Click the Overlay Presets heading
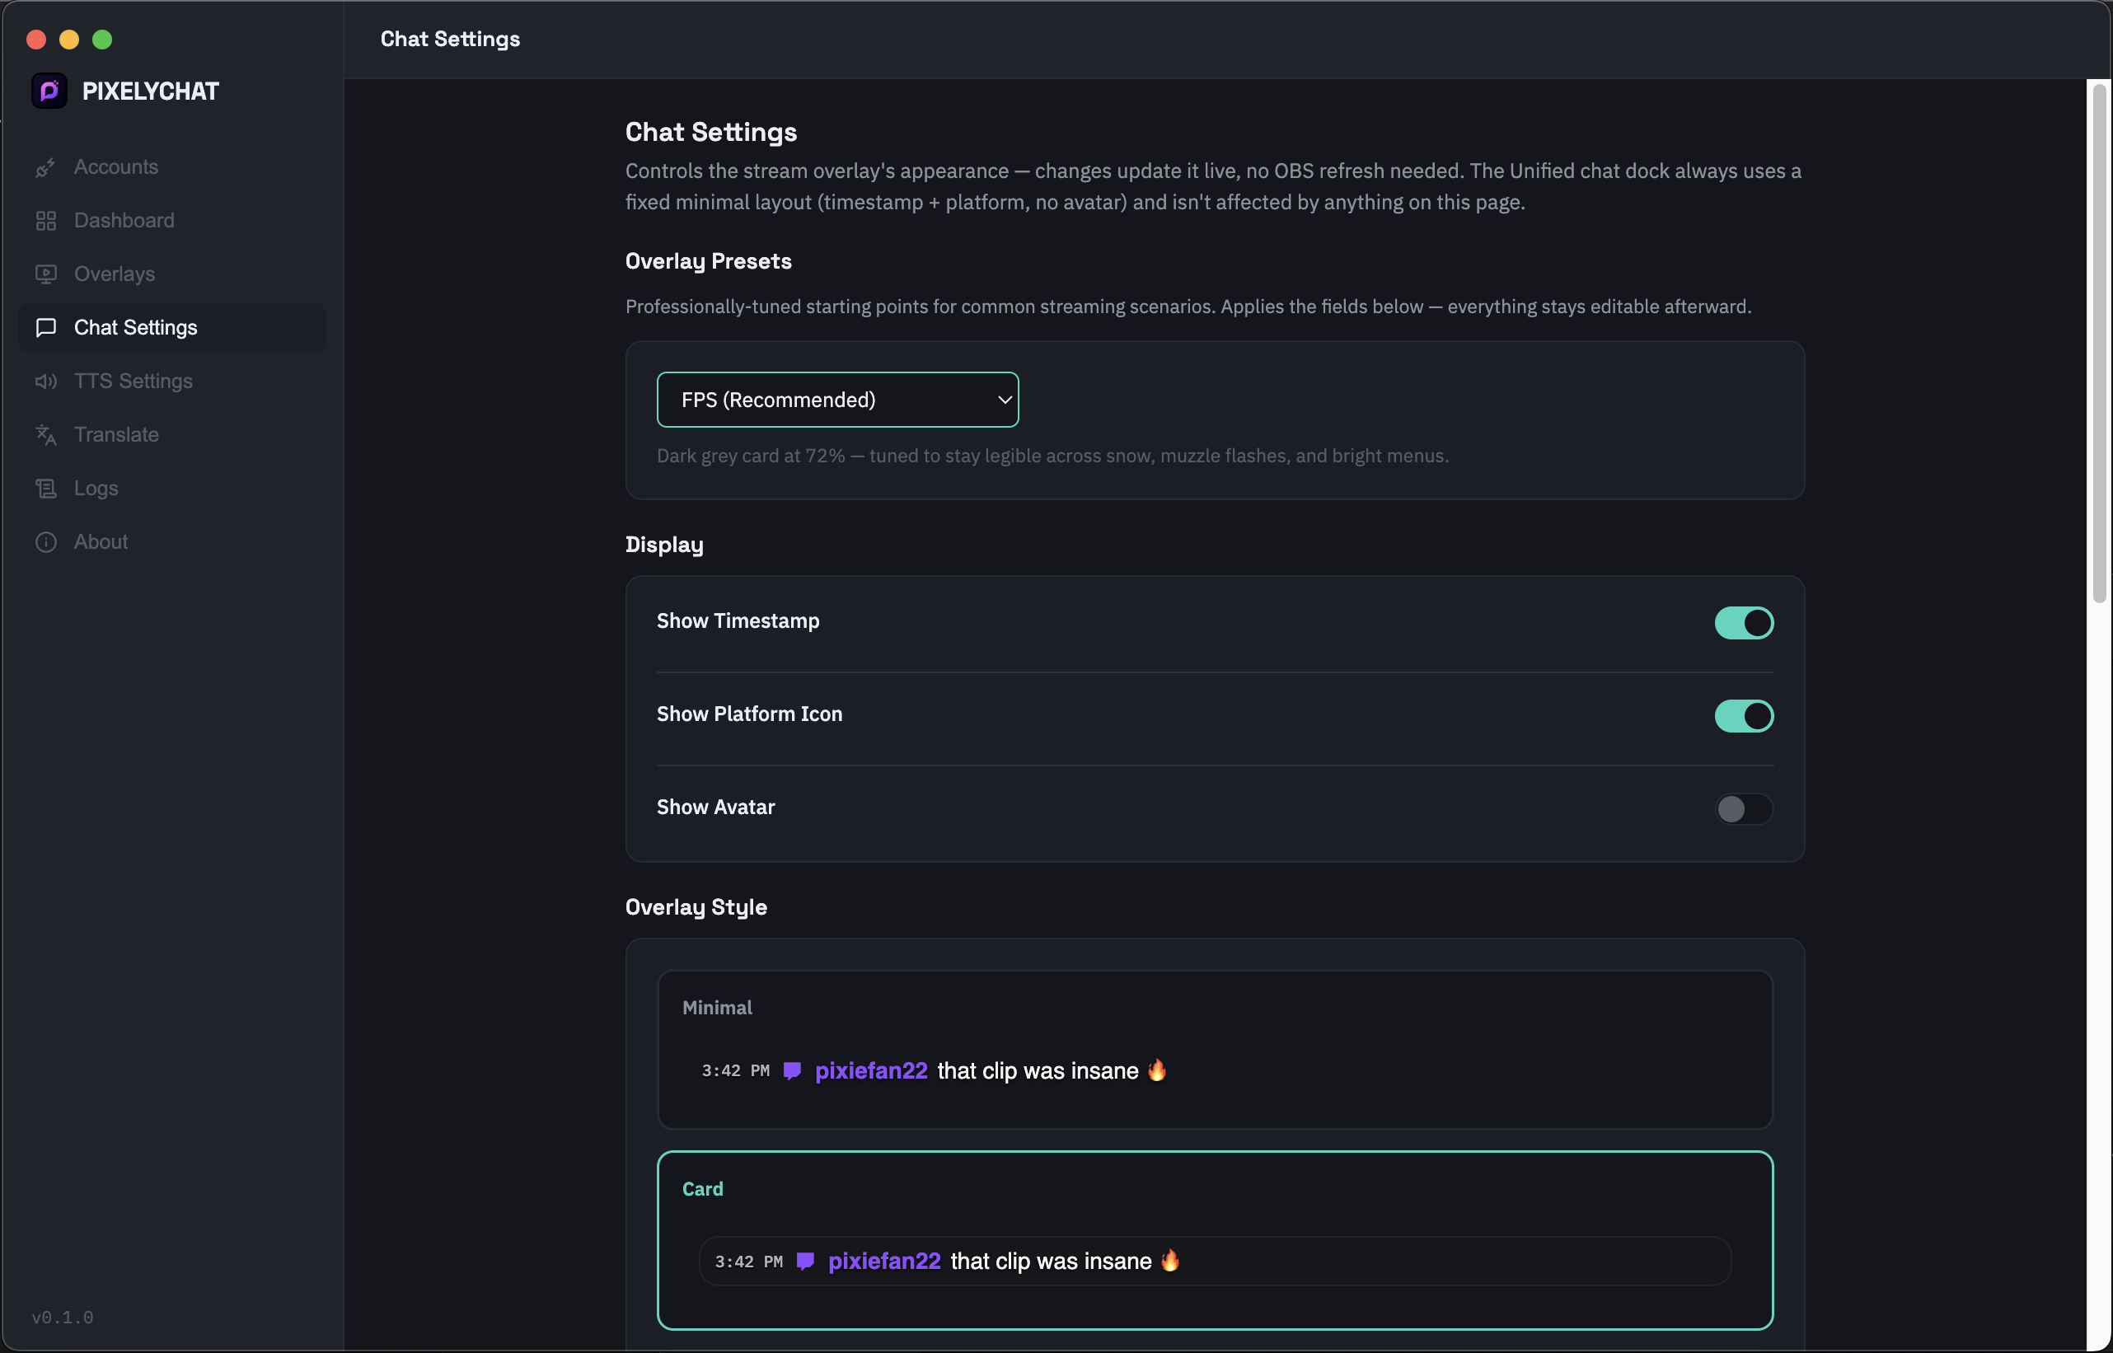The image size is (2113, 1353). coord(708,262)
